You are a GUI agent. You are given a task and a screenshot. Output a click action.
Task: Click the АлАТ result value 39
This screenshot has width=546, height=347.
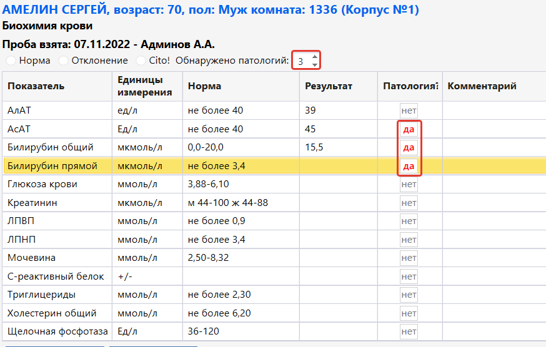tap(310, 110)
